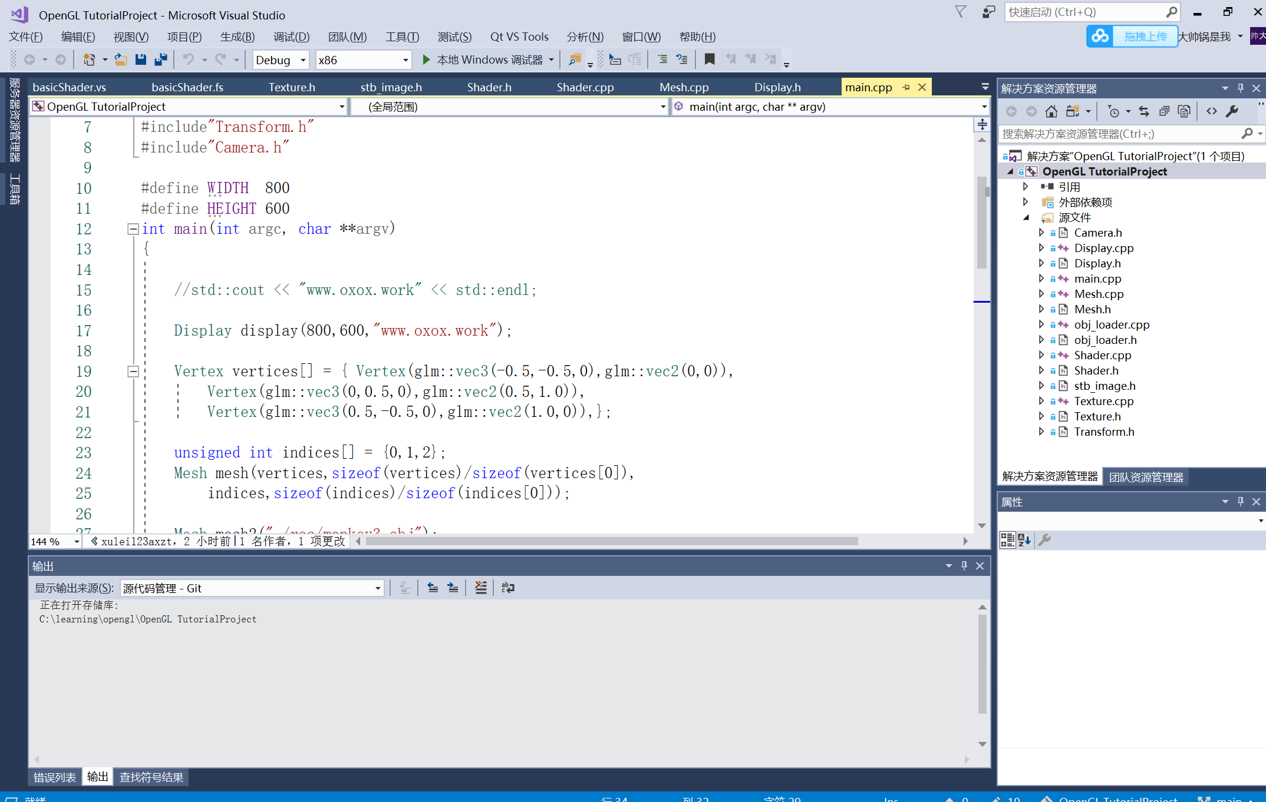Open main.cpp in the source files list
1266x802 pixels.
pos(1097,278)
